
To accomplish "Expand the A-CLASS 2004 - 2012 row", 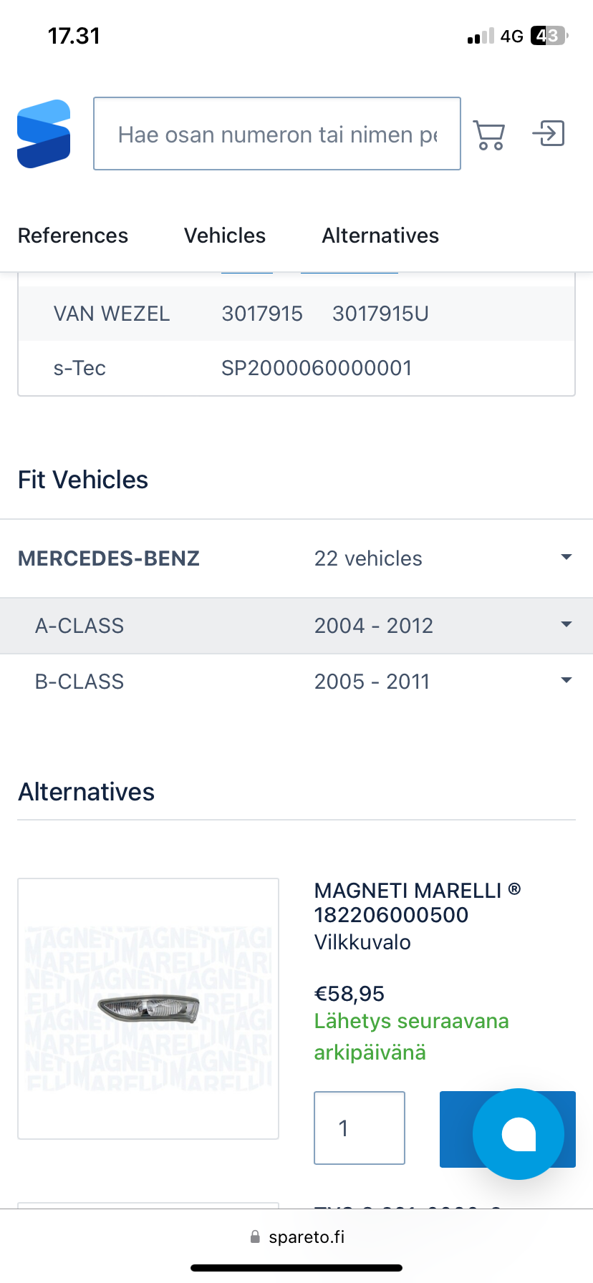I will point(566,625).
